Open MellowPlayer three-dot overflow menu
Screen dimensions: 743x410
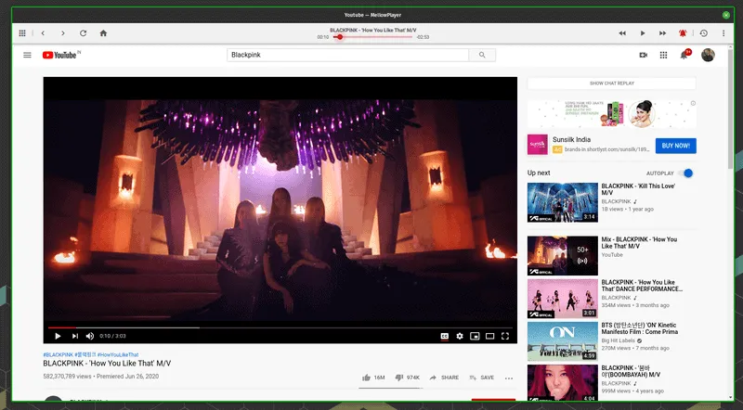(x=723, y=33)
